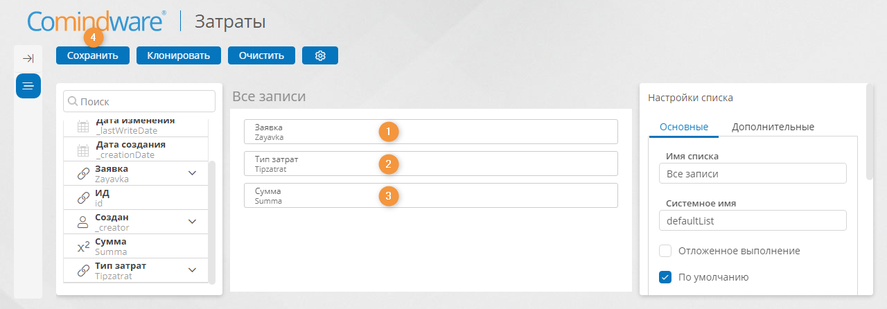Select the link icon next to ИД
The image size is (887, 309).
pyautogui.click(x=82, y=198)
